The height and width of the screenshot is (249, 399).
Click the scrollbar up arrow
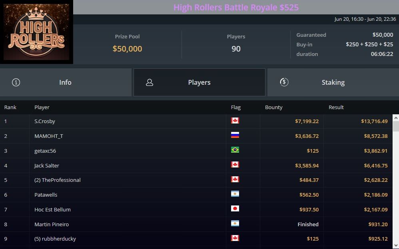pyautogui.click(x=396, y=118)
